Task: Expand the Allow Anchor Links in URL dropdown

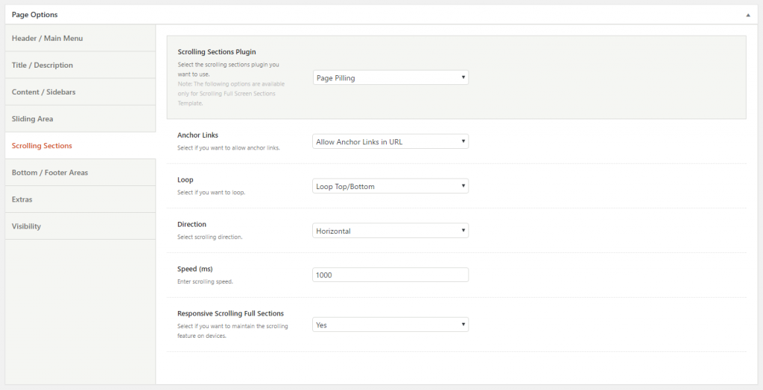Action: click(390, 141)
